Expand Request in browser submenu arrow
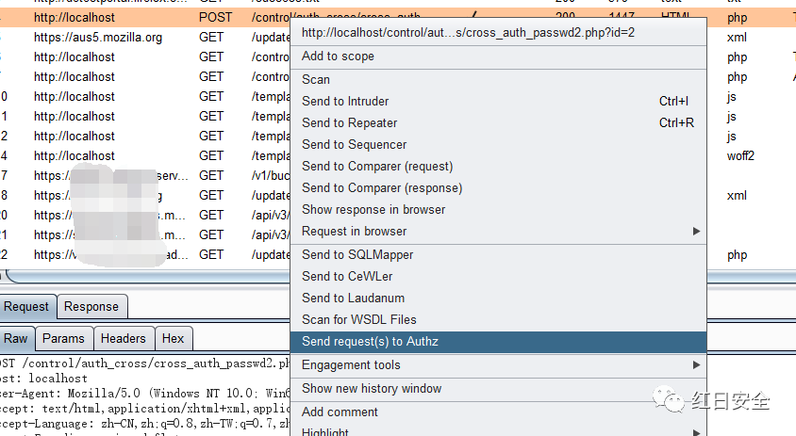 [x=696, y=231]
